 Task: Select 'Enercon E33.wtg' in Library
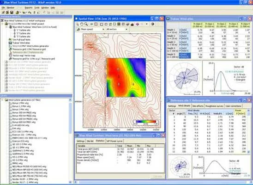[x=20, y=141]
